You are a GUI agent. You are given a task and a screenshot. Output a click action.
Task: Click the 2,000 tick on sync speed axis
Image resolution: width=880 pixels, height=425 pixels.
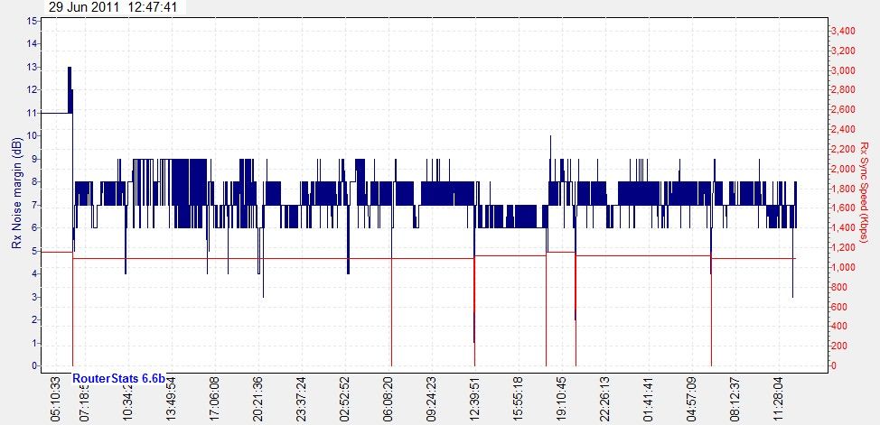pyautogui.click(x=845, y=169)
